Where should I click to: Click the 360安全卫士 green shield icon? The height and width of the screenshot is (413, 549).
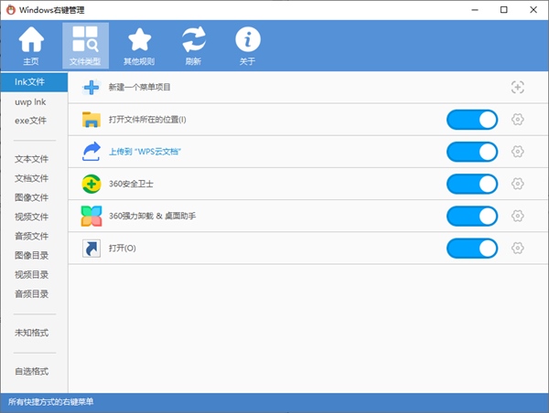pos(91,184)
